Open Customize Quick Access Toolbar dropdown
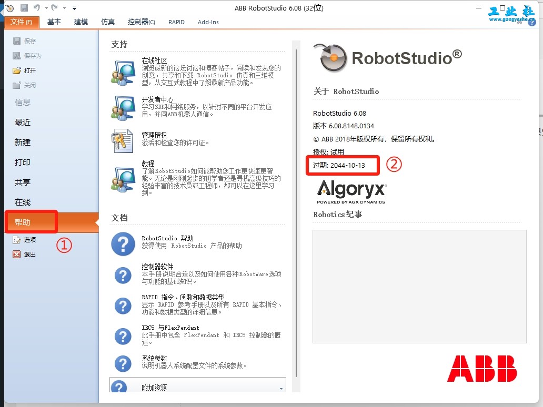Viewport: 543px width, 407px height. click(75, 8)
